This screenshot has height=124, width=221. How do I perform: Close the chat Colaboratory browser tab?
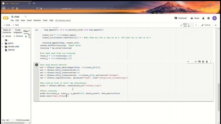(29, 3)
